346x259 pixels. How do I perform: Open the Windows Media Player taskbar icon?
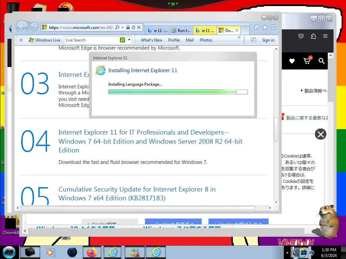pyautogui.click(x=50, y=252)
